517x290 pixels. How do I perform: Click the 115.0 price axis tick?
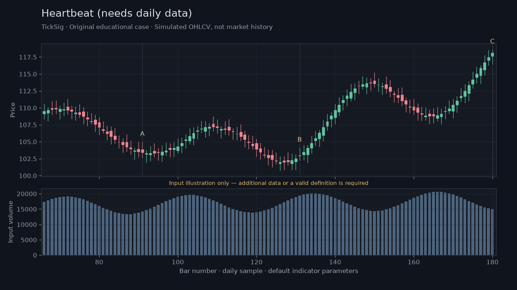[28, 74]
